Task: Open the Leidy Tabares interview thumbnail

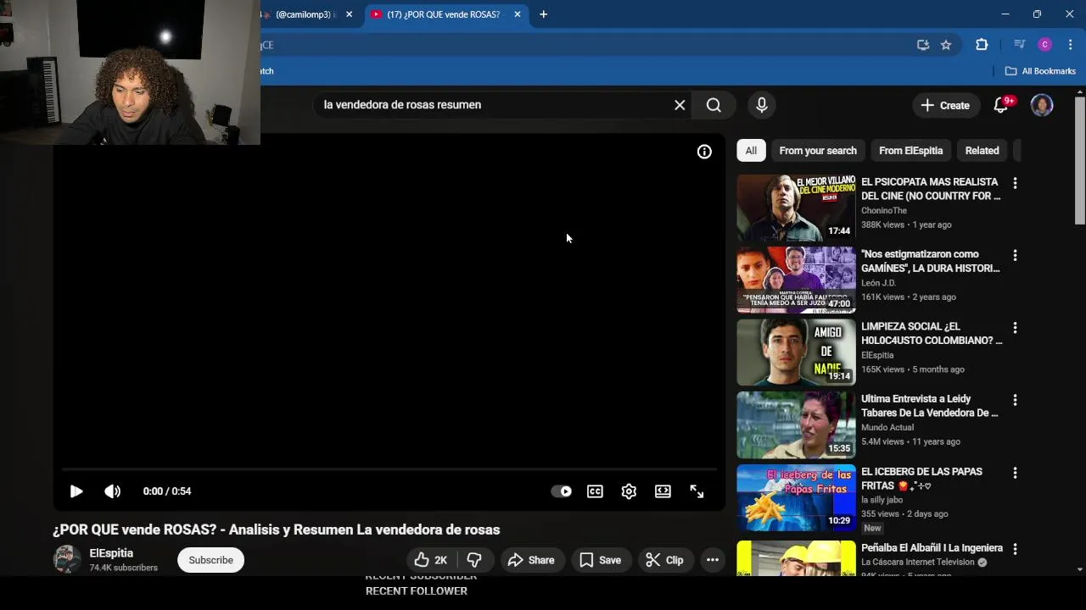Action: click(796, 425)
